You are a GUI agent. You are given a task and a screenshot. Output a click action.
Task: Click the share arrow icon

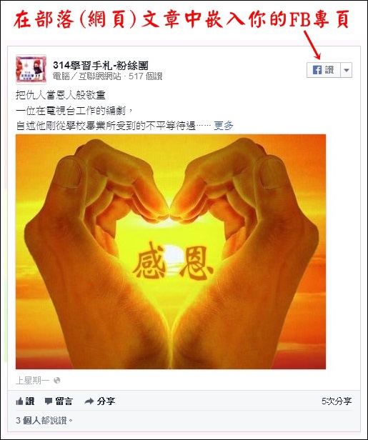point(89,401)
